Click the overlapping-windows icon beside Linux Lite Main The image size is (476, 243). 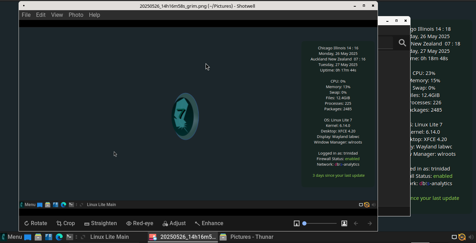click(x=83, y=237)
